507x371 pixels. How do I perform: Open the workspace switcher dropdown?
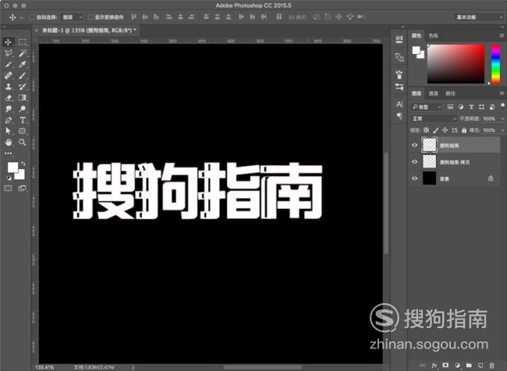479,17
